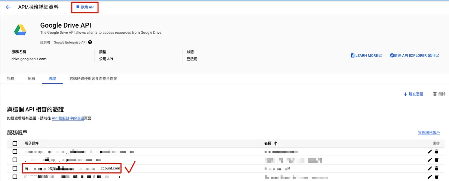The width and height of the screenshot is (449, 181).
Task: Click trash icon in first service account row
Action: [x=436, y=151]
